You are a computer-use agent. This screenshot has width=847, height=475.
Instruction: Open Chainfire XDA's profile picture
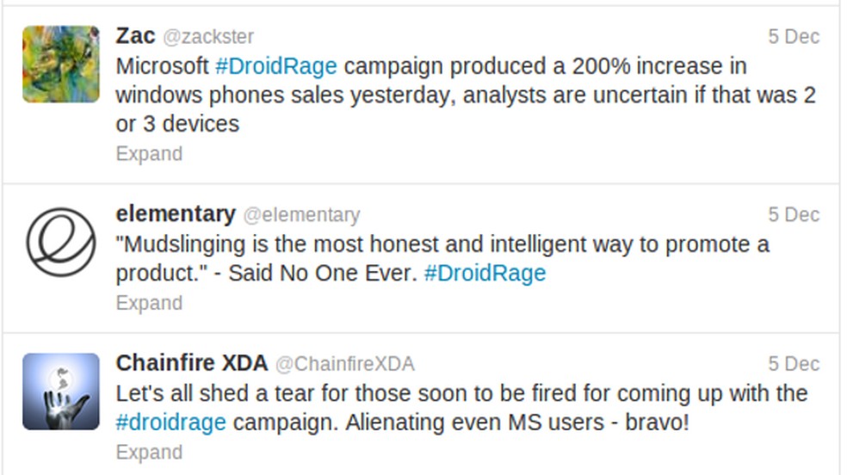[x=61, y=392]
